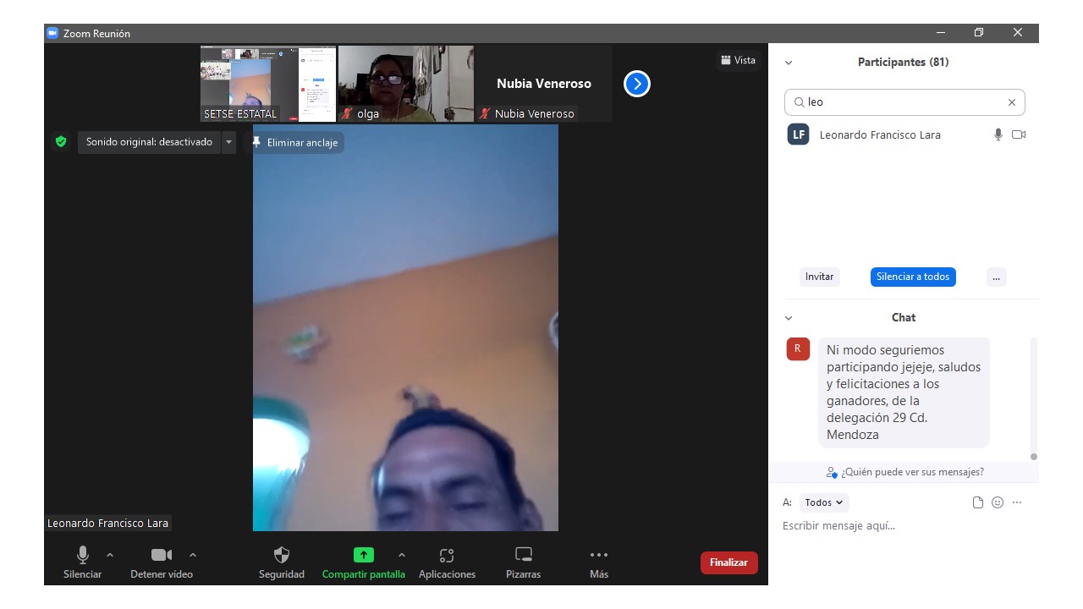This screenshot has height=609, width=1083.
Task: Expand video options caret beside Detener vídeo
Action: click(x=193, y=555)
